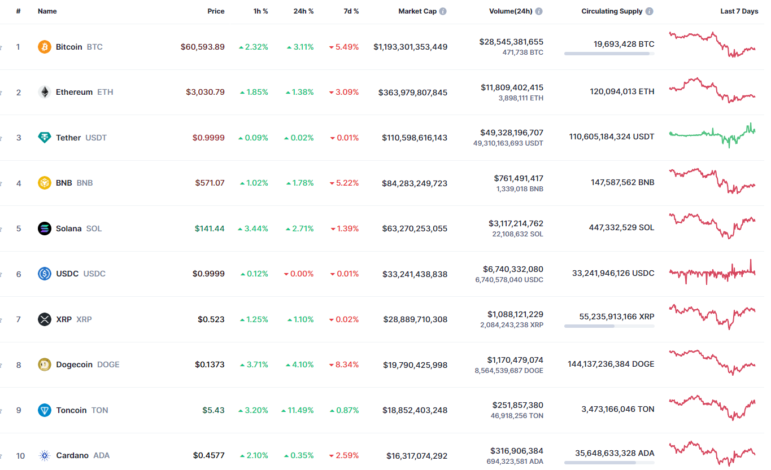Open the Volume(24h) info tooltip icon
Screen dimensions: 771x470
pyautogui.click(x=538, y=11)
